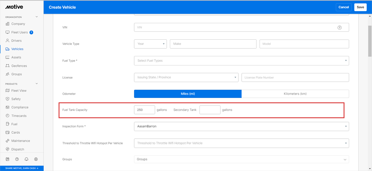Click the Safety shield icon in sidebar
The height and width of the screenshot is (171, 372).
[x=8, y=99]
